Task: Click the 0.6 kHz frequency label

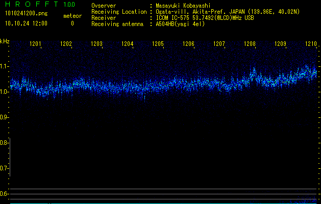Action: [4, 194]
